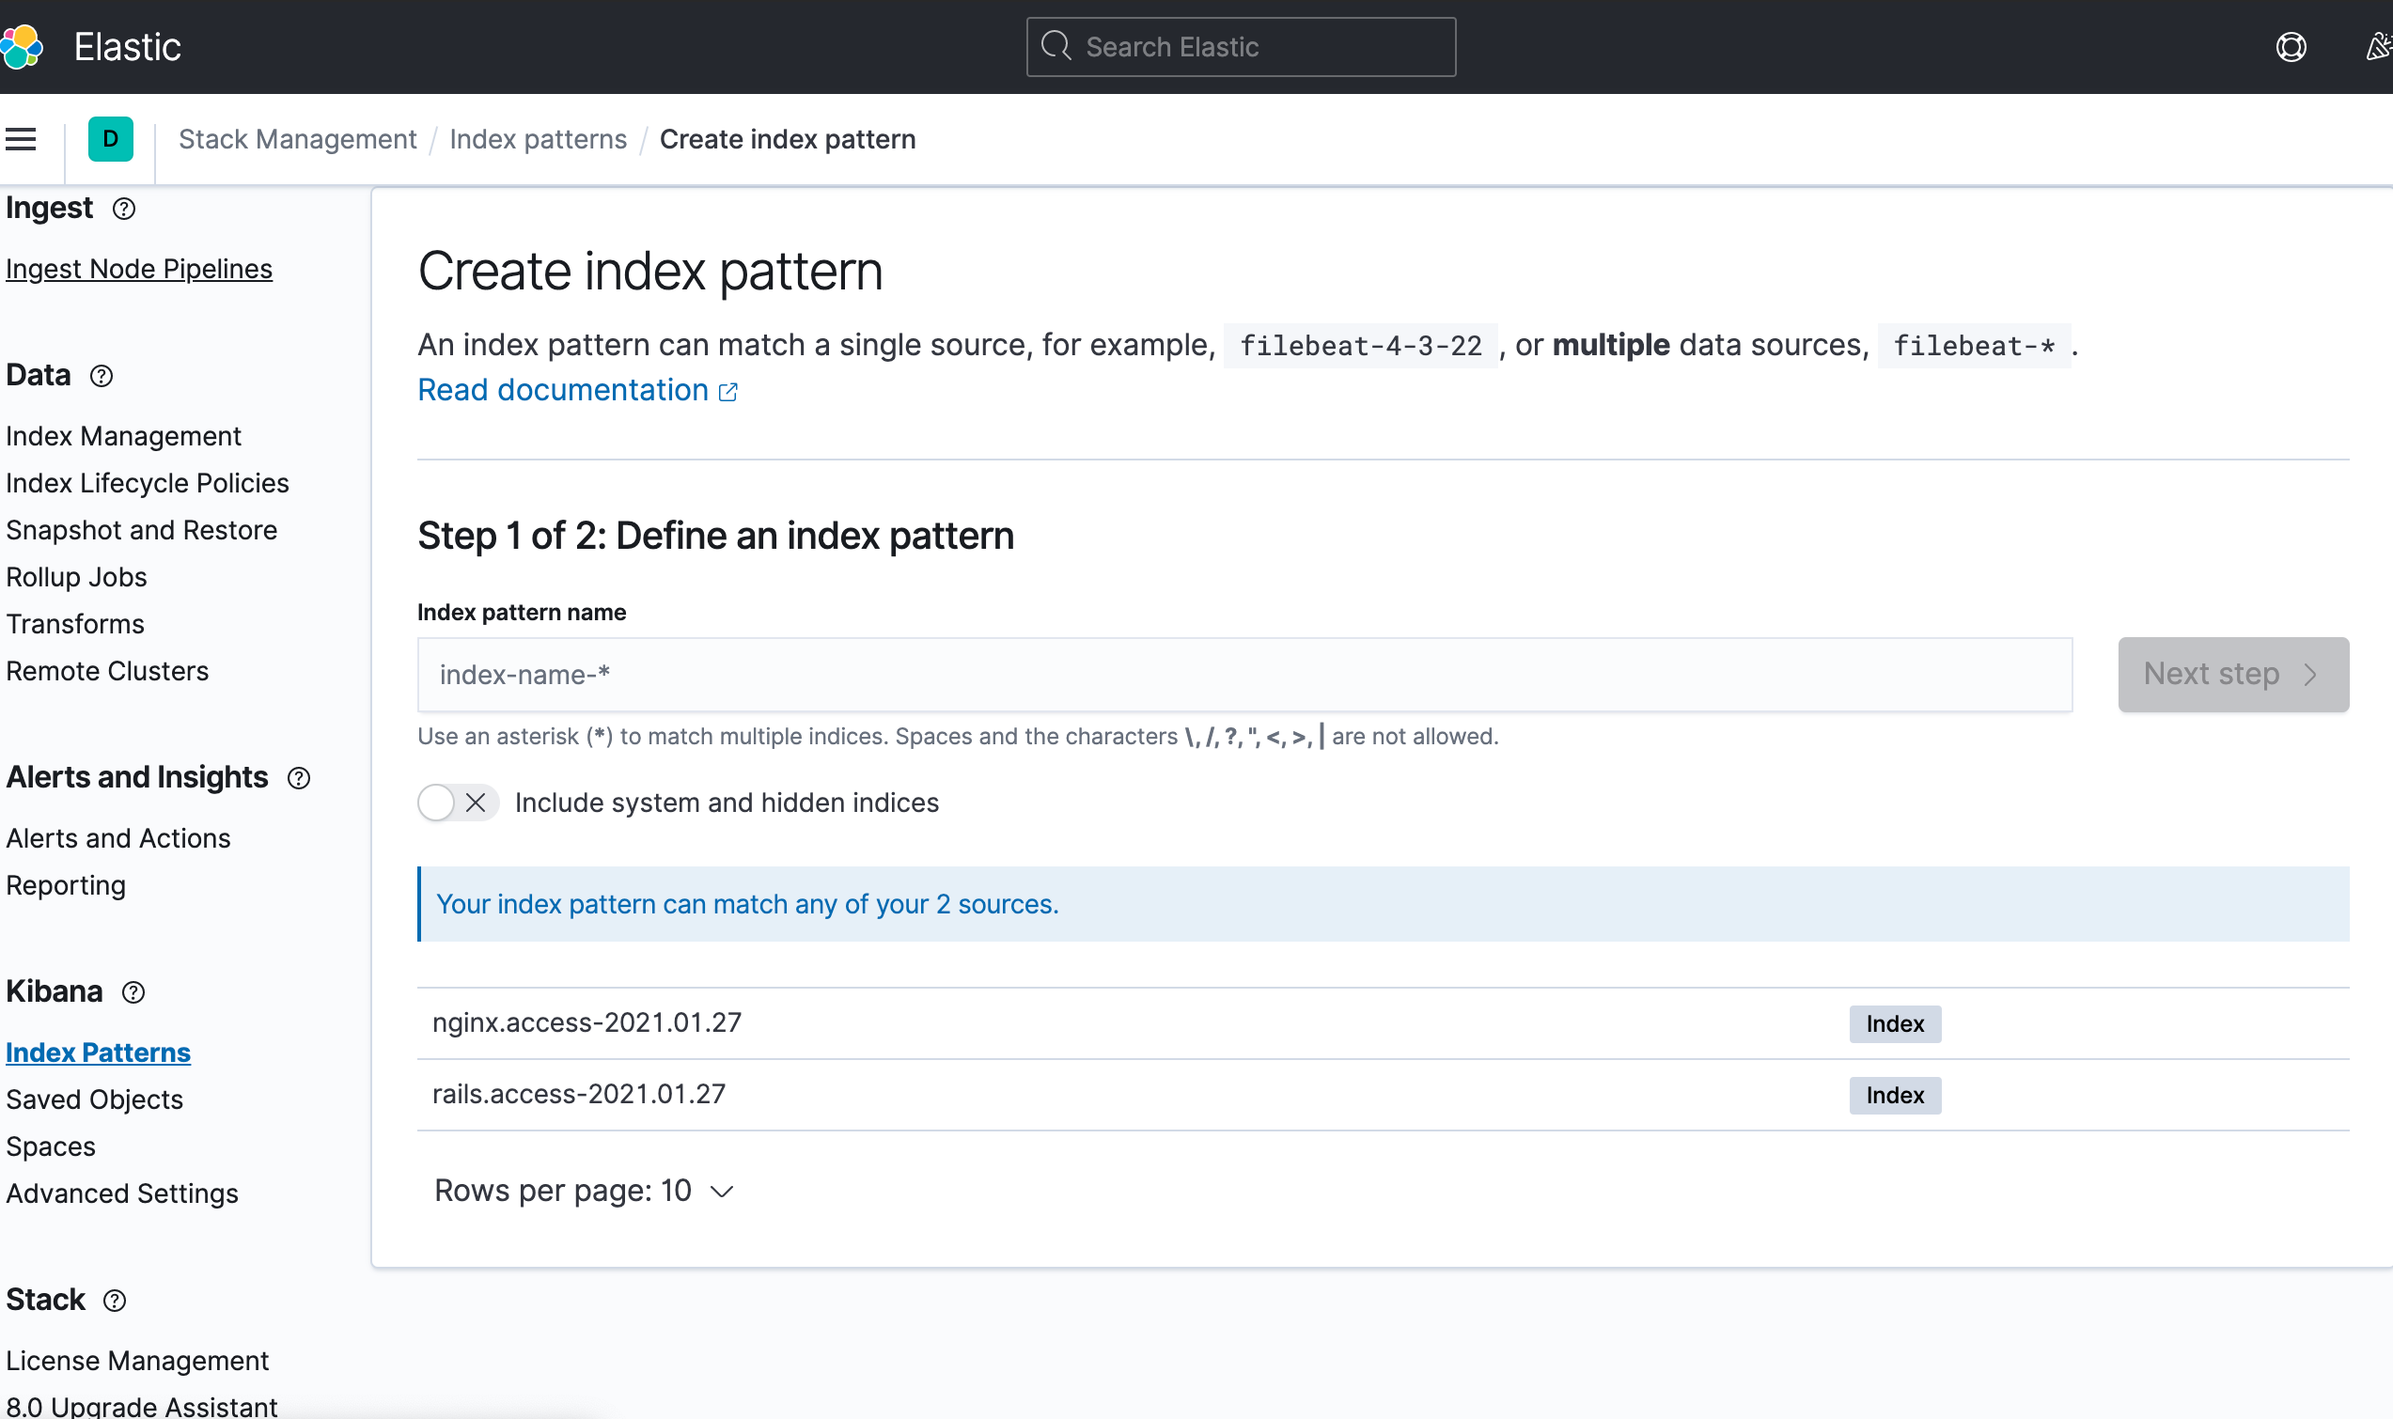Click the D space avatar
This screenshot has height=1419, width=2393.
pos(111,140)
